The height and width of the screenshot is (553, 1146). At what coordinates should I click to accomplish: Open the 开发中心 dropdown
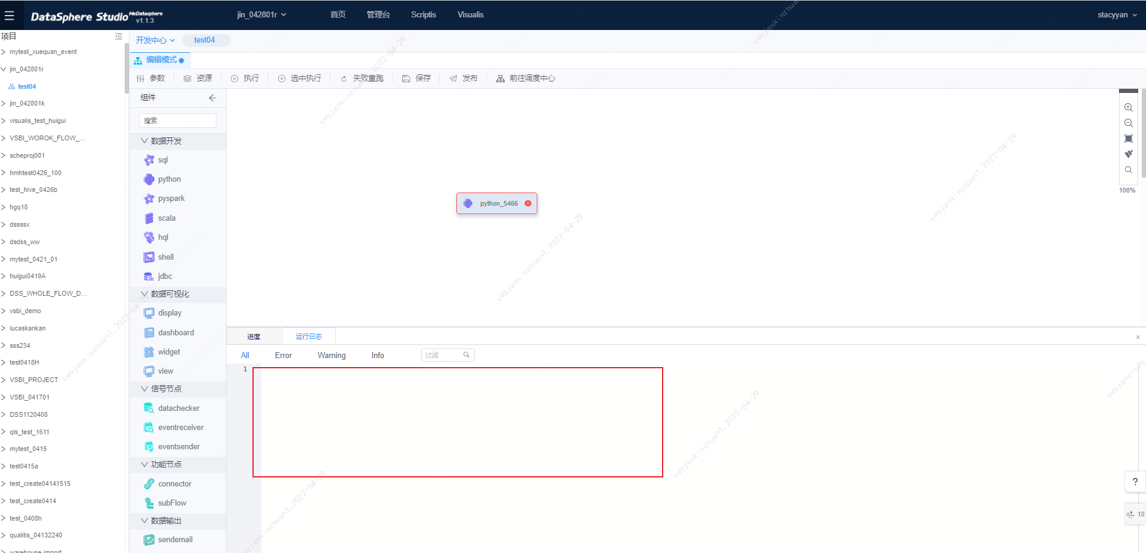click(x=155, y=40)
